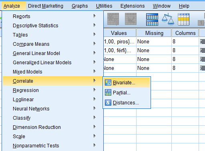Click the Select Cases grid icon
205x151 pixels.
tap(183, 19)
